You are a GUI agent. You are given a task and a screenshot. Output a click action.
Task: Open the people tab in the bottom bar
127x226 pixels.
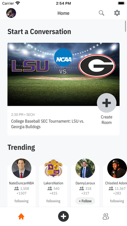click(106, 217)
